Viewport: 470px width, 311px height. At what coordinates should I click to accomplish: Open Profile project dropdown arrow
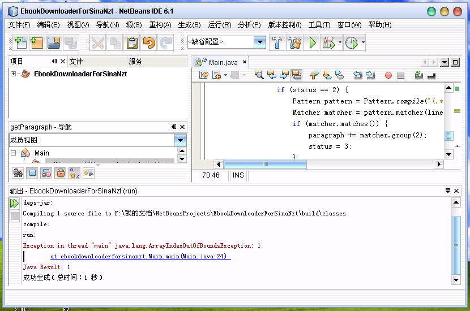pos(363,42)
